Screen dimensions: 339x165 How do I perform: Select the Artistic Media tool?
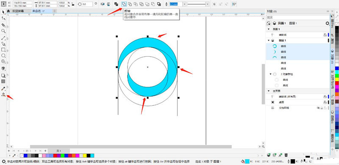pyautogui.click(x=3, y=44)
